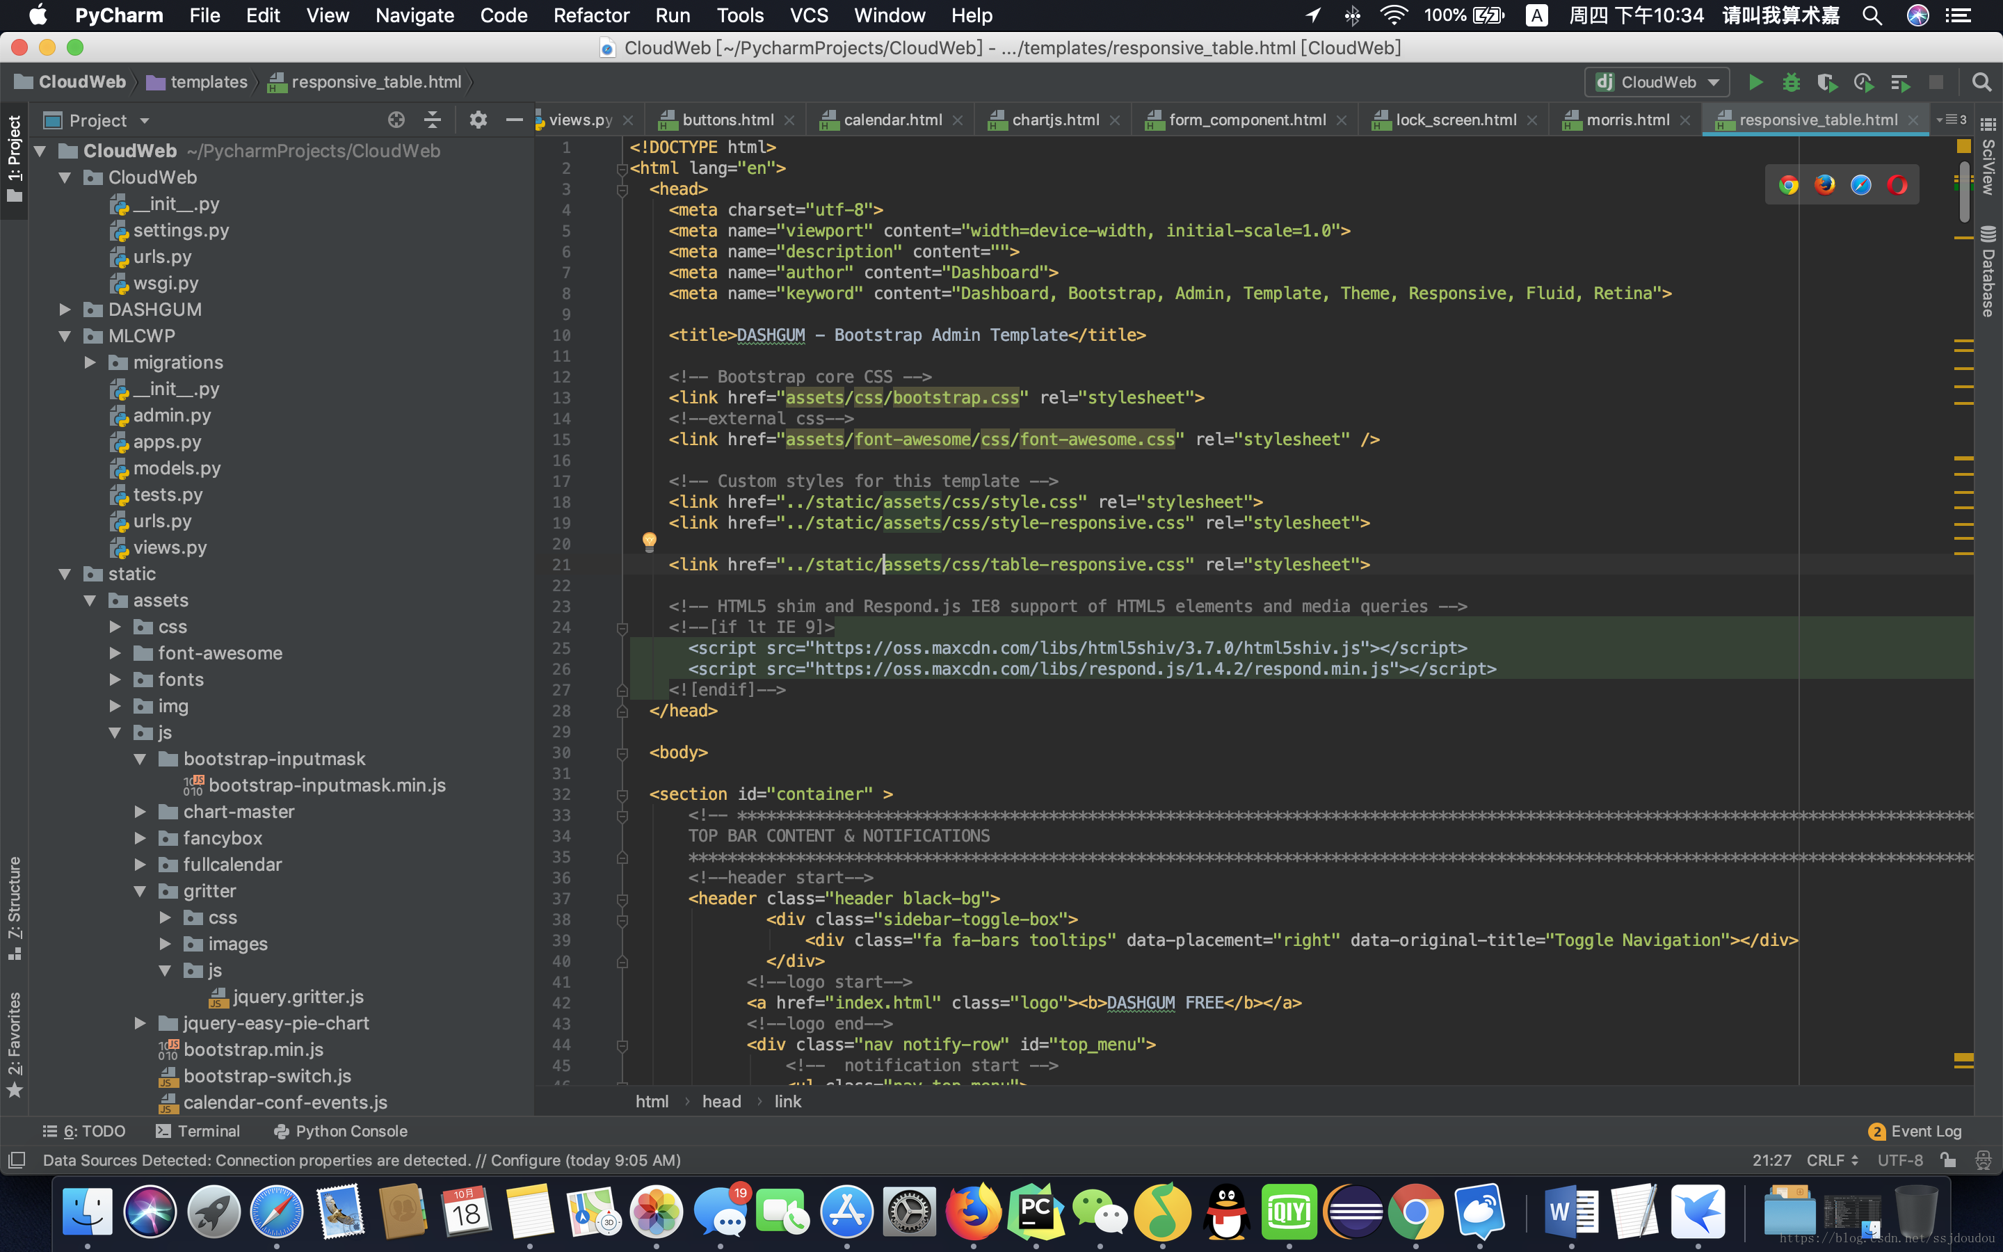Viewport: 2003px width, 1252px height.
Task: Click the editor vertical scrollbar thumb
Action: (x=1964, y=193)
